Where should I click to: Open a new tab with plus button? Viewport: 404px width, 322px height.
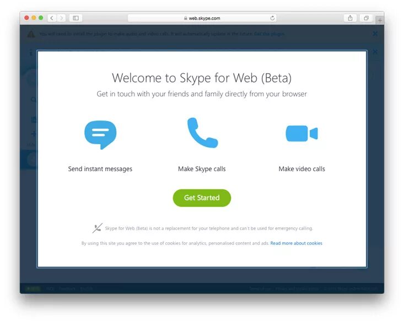380,20
